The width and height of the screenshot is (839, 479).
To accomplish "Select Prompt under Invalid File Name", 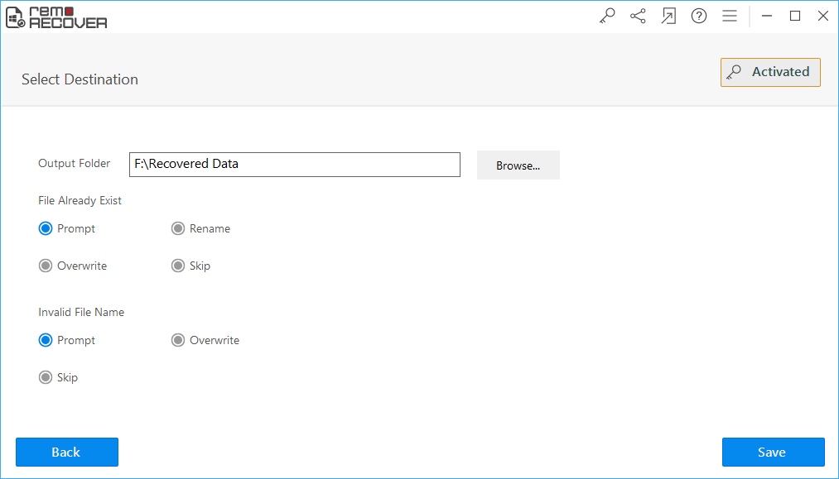I will [x=46, y=340].
